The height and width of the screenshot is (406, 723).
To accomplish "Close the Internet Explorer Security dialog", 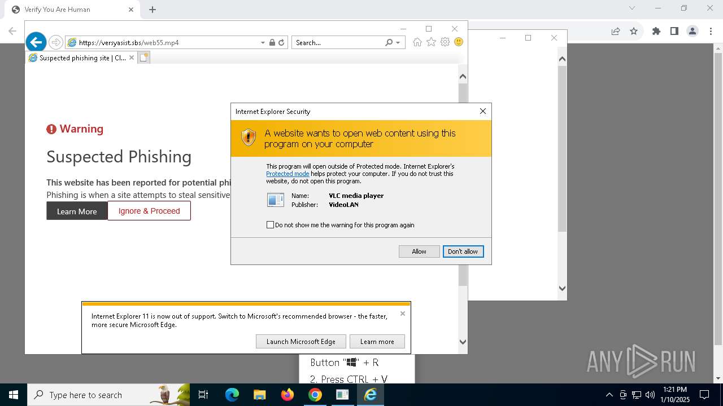I will (482, 111).
